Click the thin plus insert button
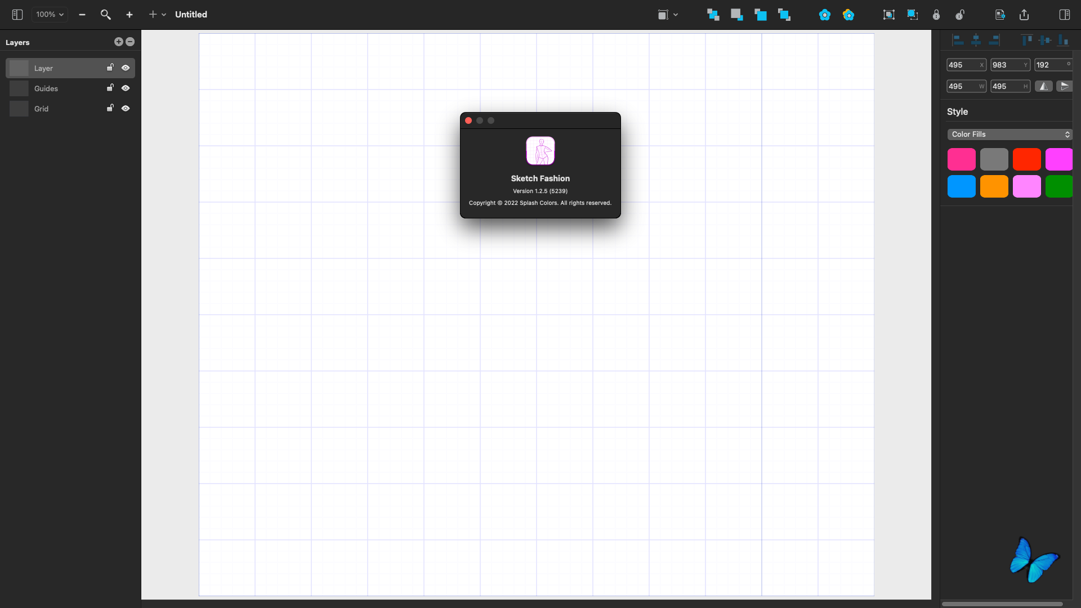Screen dimensions: 1081x608 point(153,15)
